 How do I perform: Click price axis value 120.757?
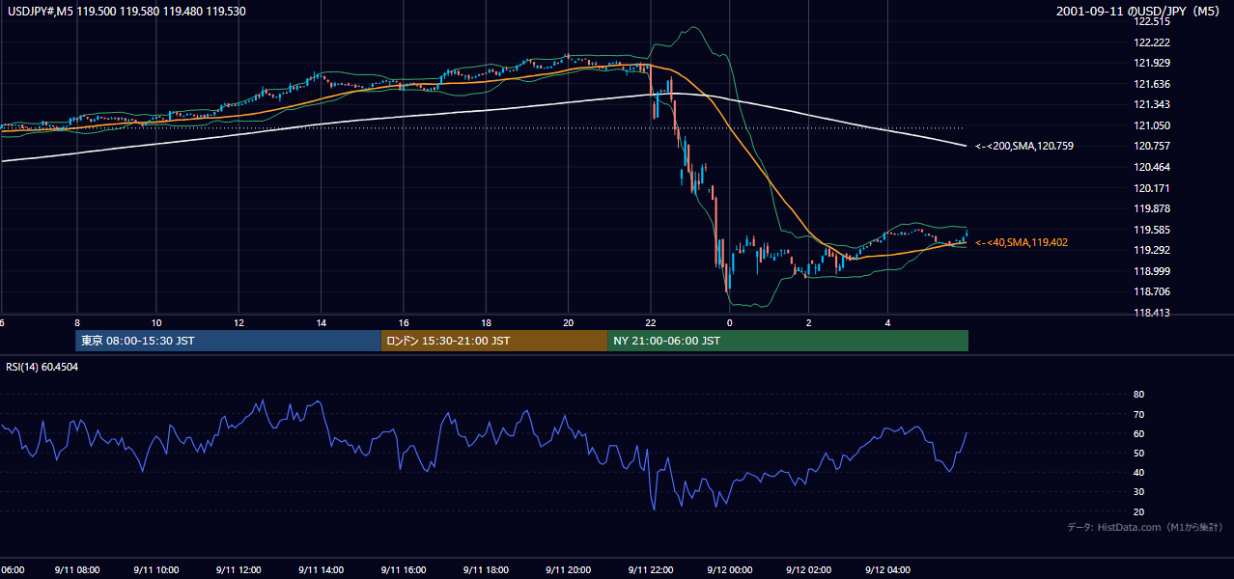point(1153,146)
